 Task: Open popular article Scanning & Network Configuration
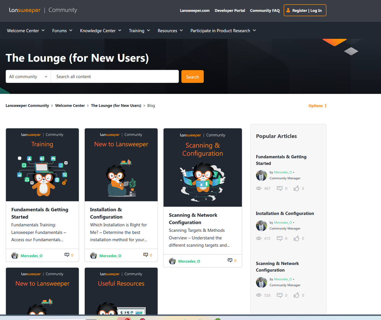point(277,267)
